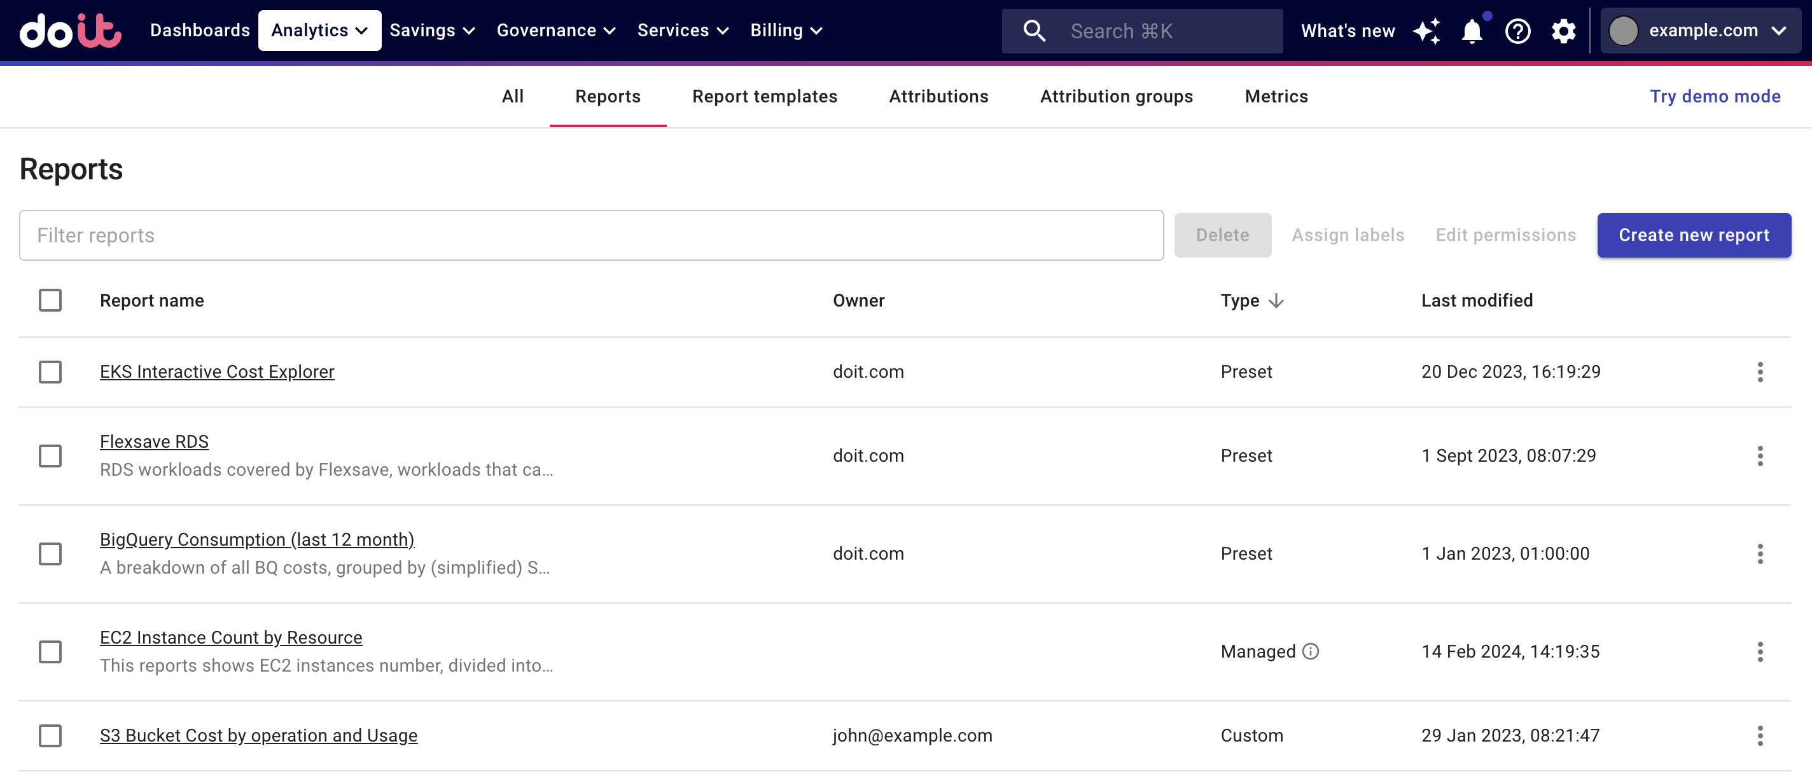Sort by Owner column header
Image resolution: width=1812 pixels, height=774 pixels.
(858, 300)
